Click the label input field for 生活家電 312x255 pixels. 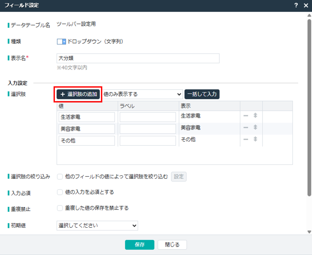[148, 117]
